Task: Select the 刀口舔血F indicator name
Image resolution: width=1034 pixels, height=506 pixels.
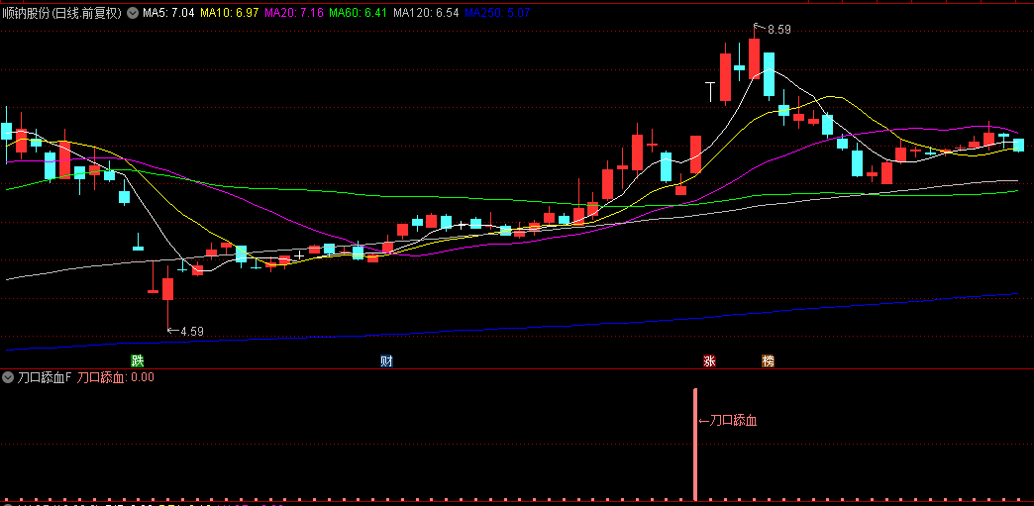Action: (x=45, y=377)
